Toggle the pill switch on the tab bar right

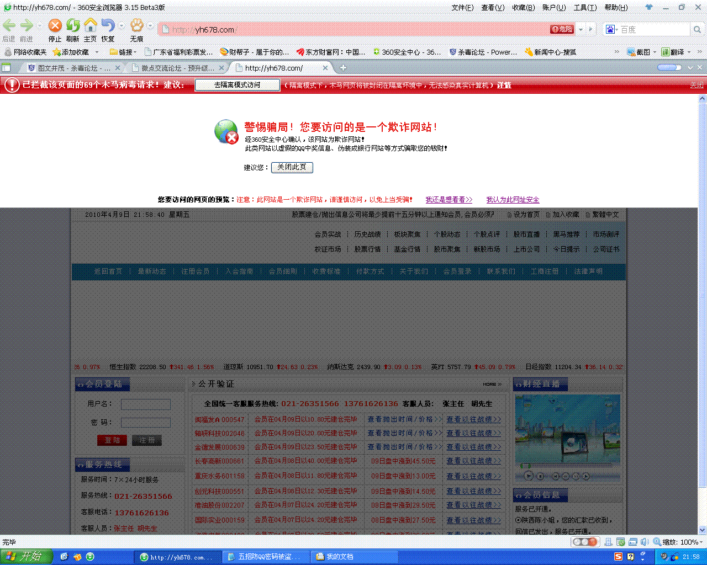669,67
